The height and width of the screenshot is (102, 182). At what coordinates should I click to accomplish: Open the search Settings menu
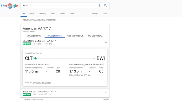point(95,13)
